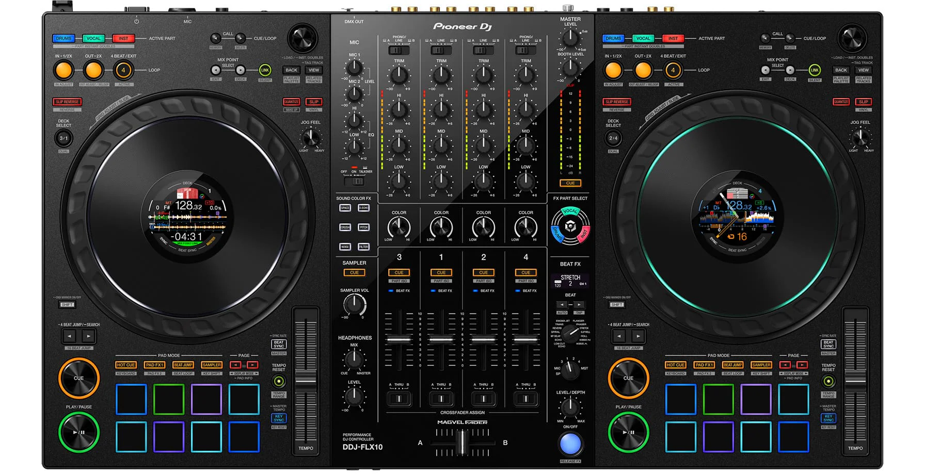The width and height of the screenshot is (925, 476).
Task: Click left deck VIEW button
Action: tap(314, 70)
